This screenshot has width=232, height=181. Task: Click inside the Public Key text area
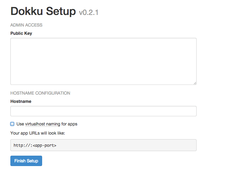coord(103,61)
